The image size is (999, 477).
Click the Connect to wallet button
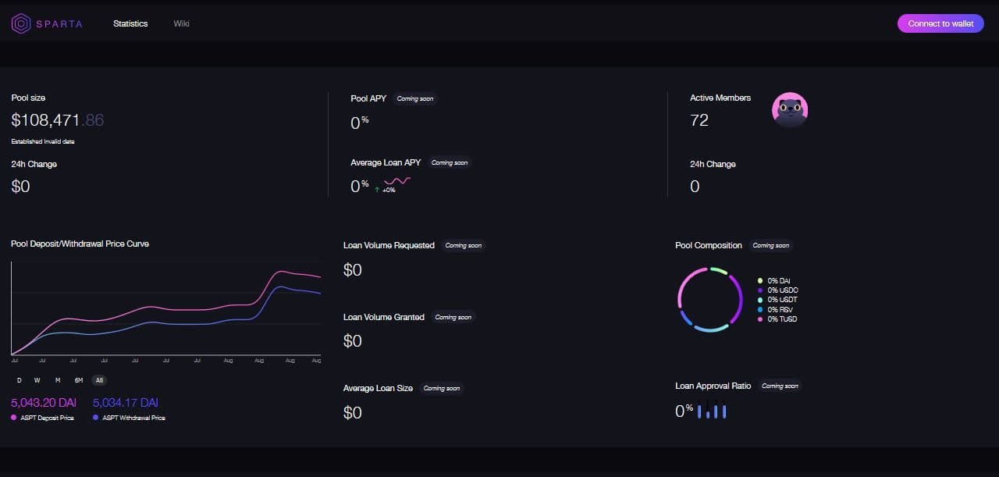[940, 23]
